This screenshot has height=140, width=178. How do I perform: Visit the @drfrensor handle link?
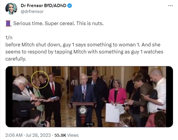coord(32,12)
